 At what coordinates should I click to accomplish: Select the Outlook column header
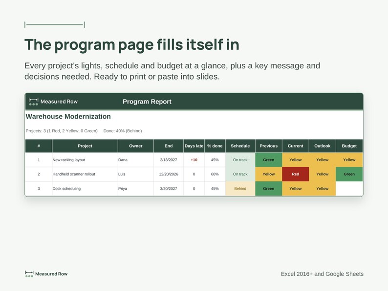click(x=322, y=146)
